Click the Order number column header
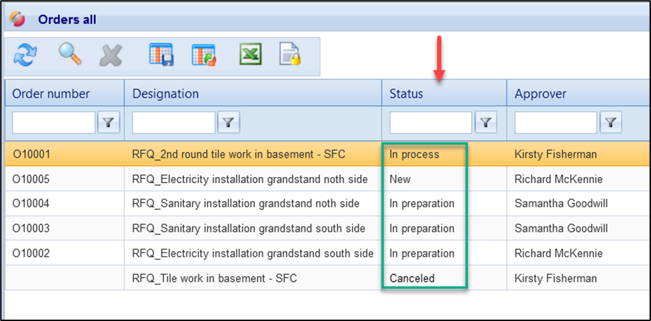Viewport: 651px width, 321px height. pyautogui.click(x=51, y=94)
